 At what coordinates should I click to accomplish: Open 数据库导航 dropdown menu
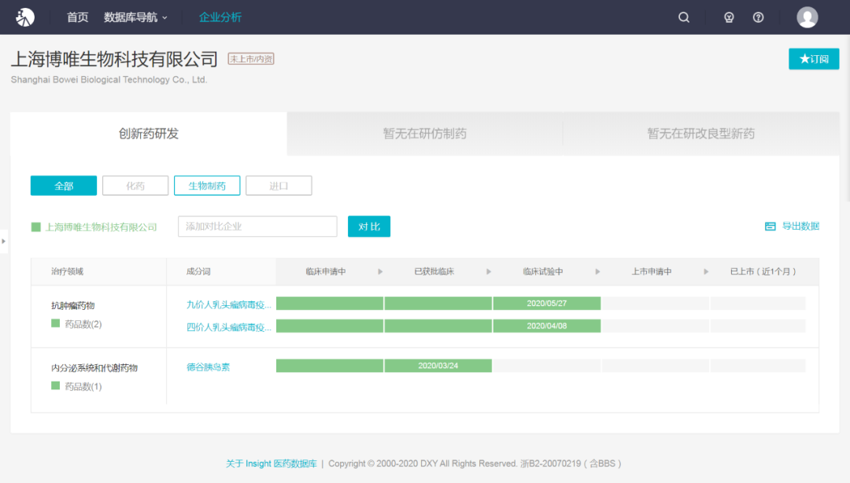tap(135, 17)
